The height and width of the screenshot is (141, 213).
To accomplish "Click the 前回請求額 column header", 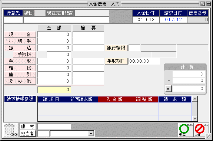I will coord(81,99).
